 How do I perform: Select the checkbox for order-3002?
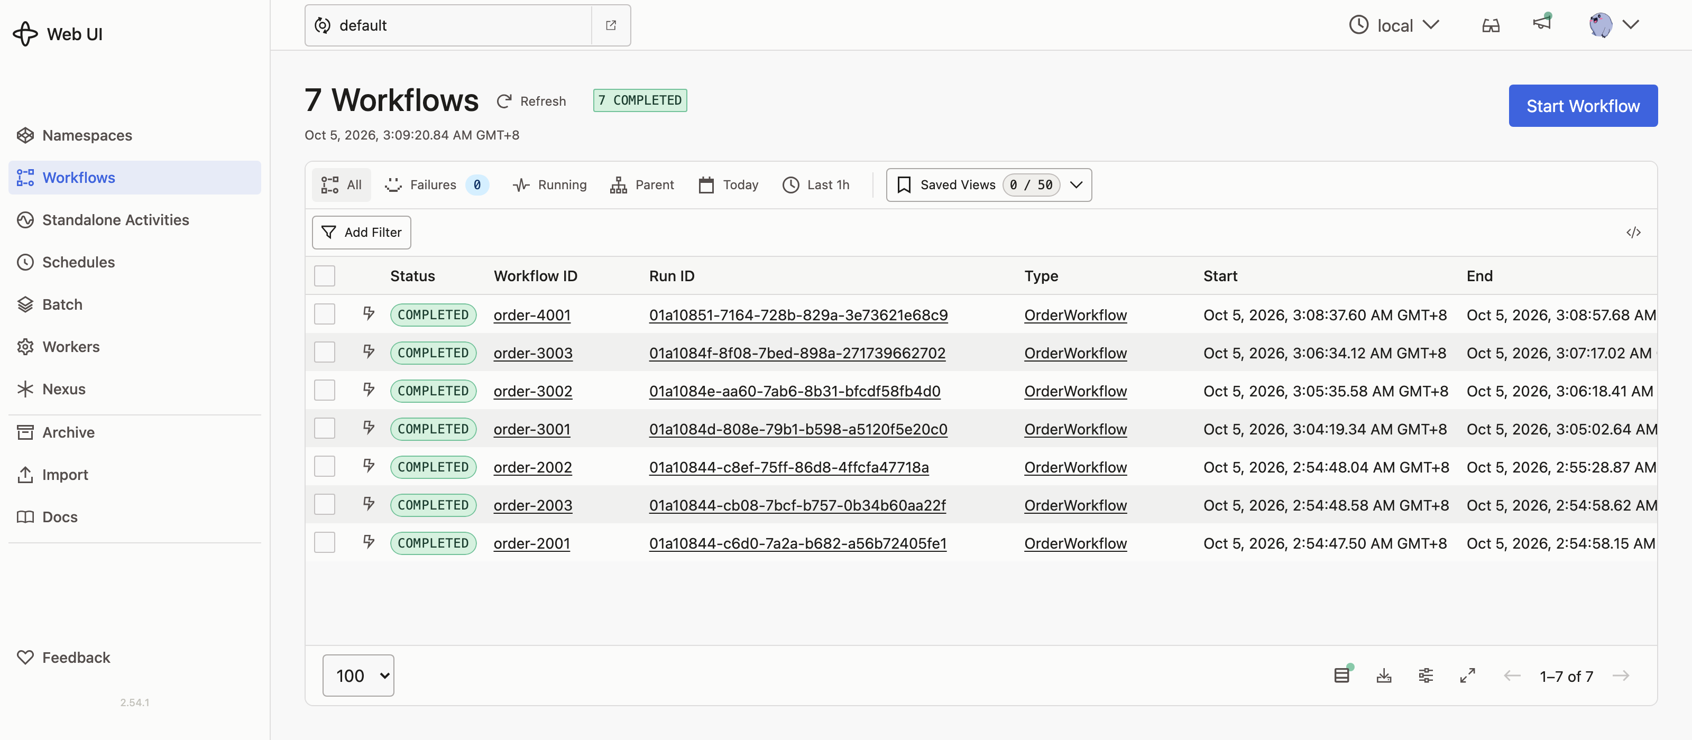pyautogui.click(x=325, y=390)
